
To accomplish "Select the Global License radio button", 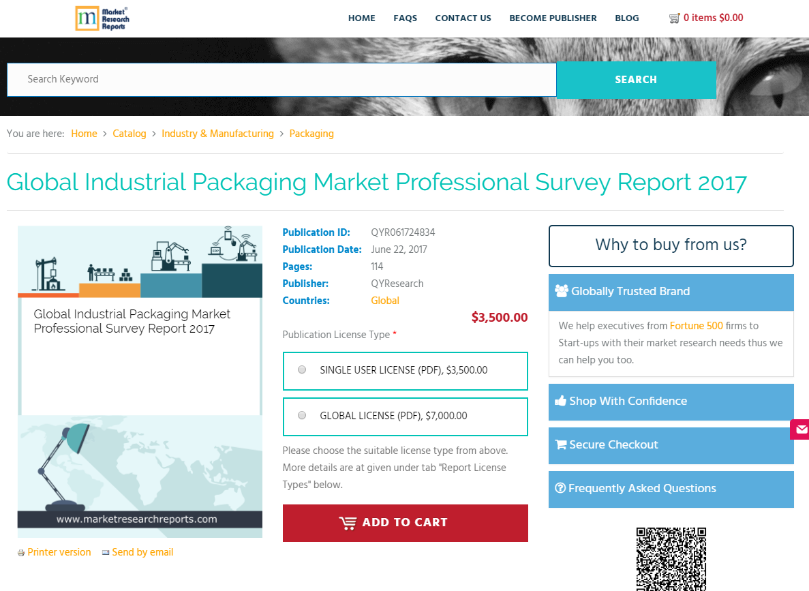I will click(302, 414).
